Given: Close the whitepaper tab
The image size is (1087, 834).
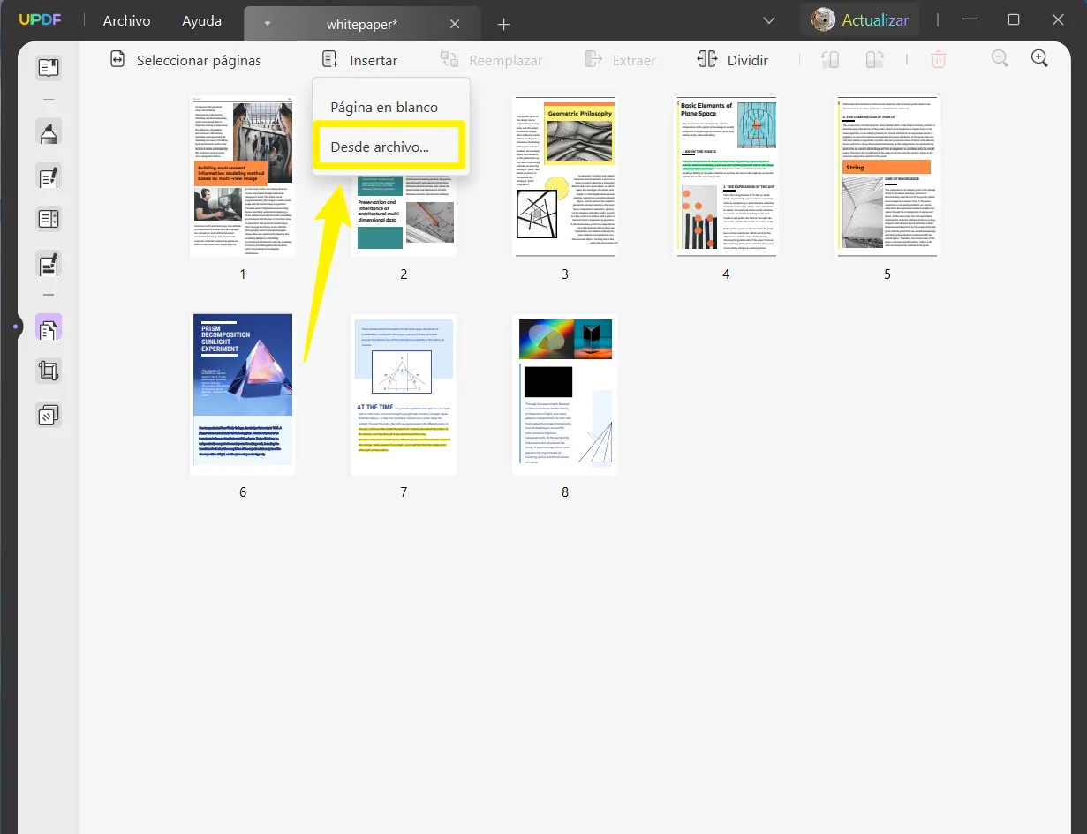Looking at the screenshot, I should (455, 24).
